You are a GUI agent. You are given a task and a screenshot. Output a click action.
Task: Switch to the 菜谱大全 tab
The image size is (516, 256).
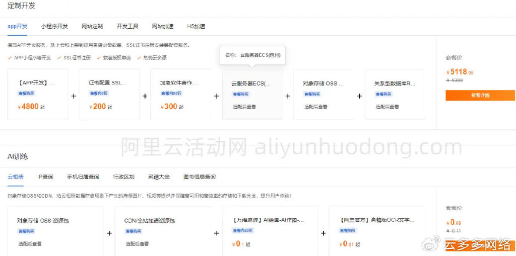159,177
